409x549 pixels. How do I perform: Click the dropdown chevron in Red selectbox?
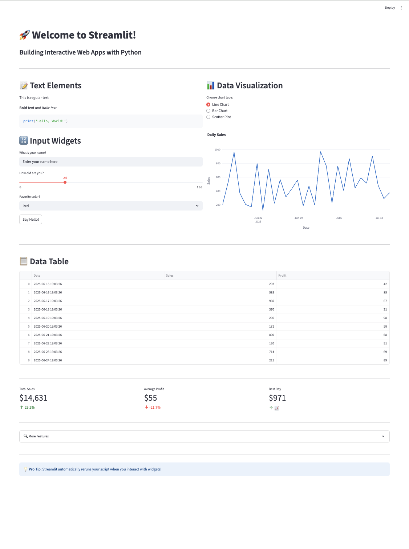[x=197, y=206]
